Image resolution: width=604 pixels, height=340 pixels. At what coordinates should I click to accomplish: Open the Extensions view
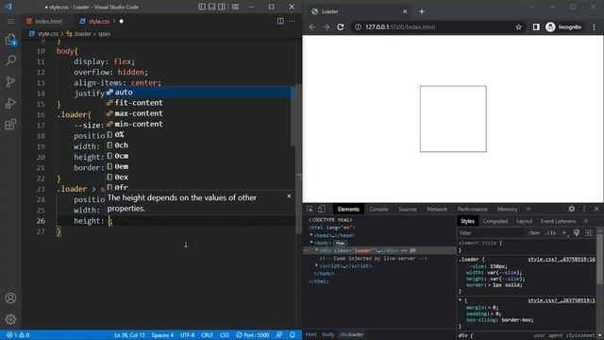(10, 124)
